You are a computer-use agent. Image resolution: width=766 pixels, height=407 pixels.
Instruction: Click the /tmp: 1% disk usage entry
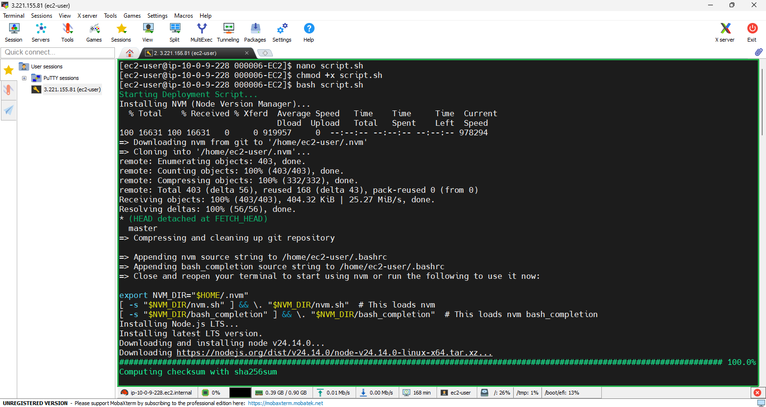point(528,393)
